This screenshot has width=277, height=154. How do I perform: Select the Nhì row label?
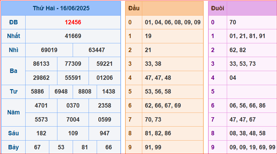13,50
